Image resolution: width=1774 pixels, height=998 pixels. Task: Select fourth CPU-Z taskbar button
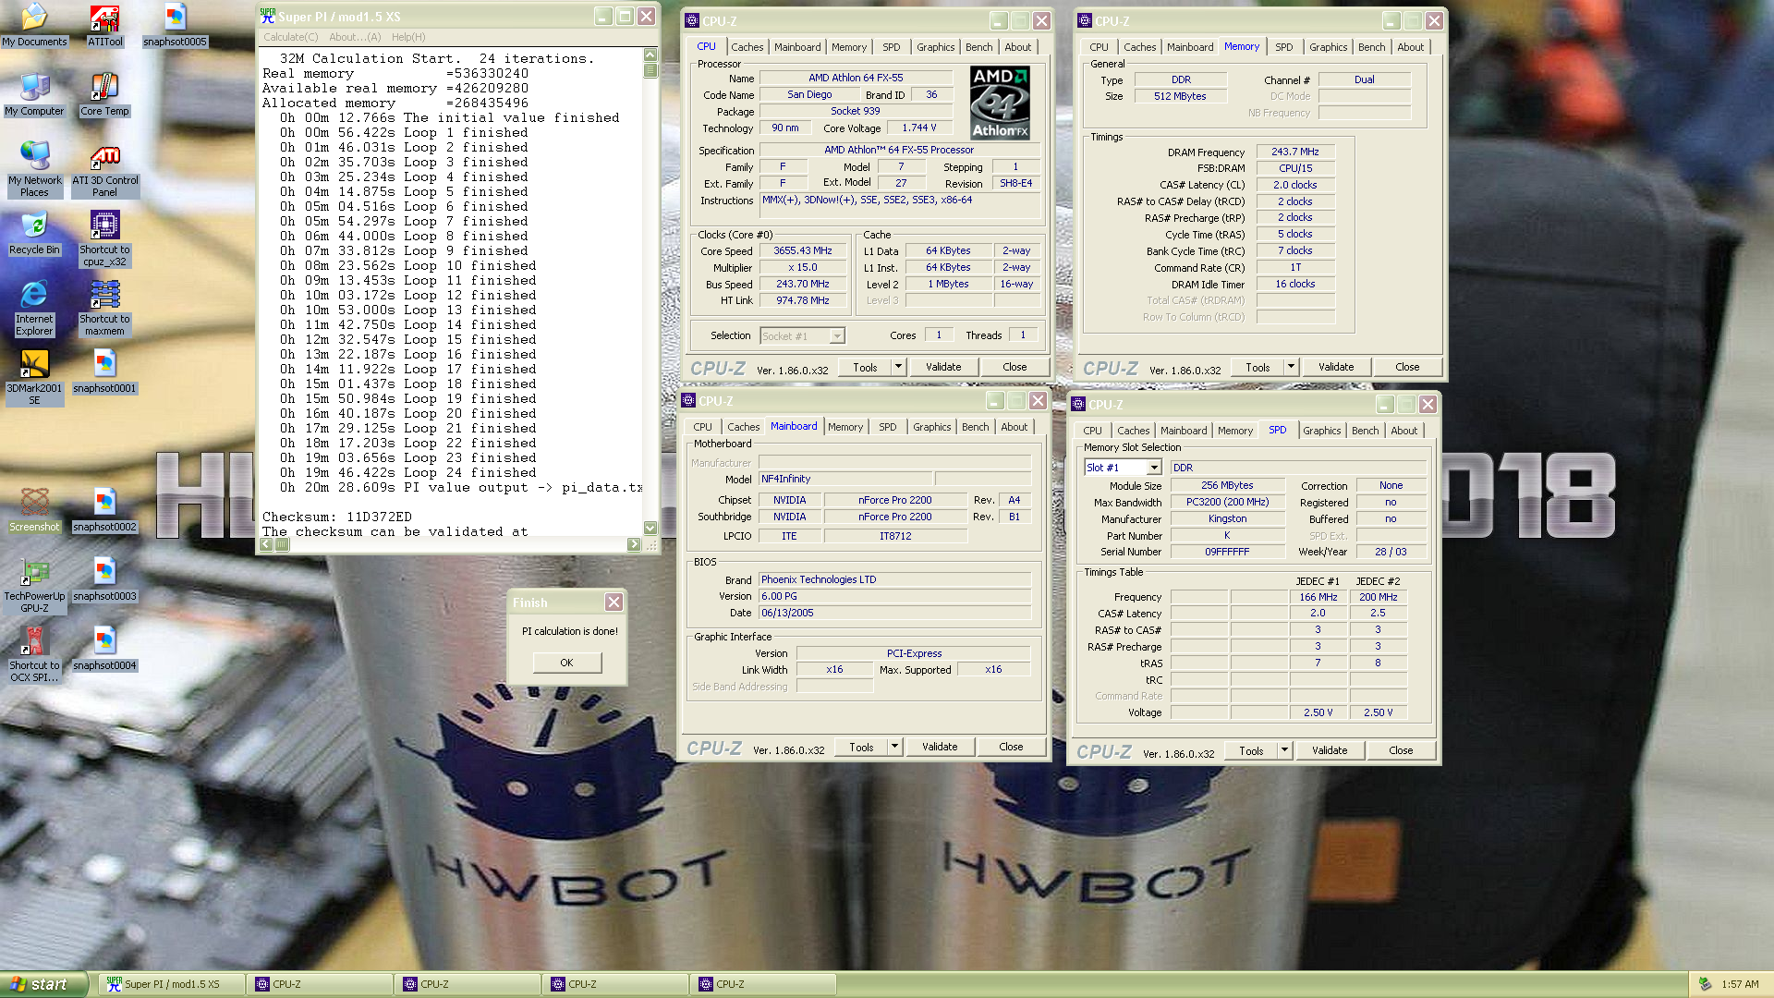click(x=763, y=984)
